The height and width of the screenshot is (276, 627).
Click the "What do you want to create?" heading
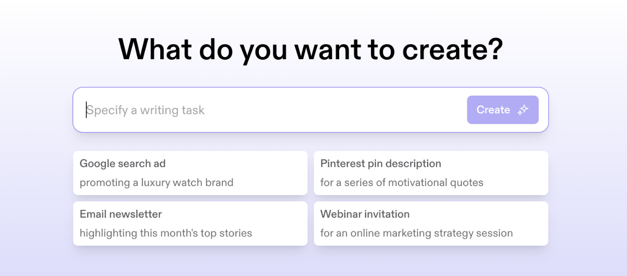coord(310,49)
